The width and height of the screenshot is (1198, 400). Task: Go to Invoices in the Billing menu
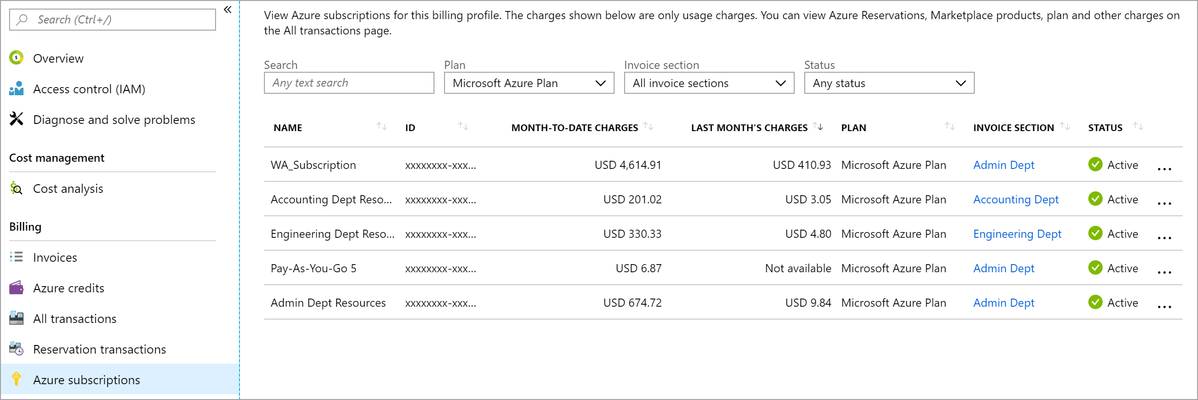pyautogui.click(x=55, y=257)
